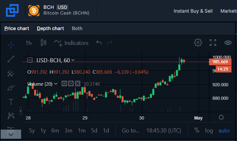This screenshot has width=237, height=141.
Task: Open Instant Buy & Sell link
Action: click(193, 11)
